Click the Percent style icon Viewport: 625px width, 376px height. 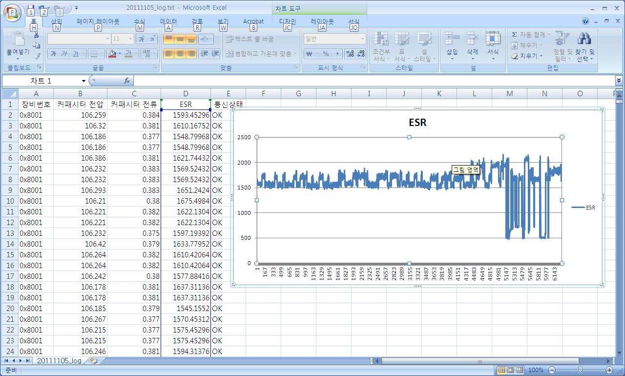coord(326,54)
